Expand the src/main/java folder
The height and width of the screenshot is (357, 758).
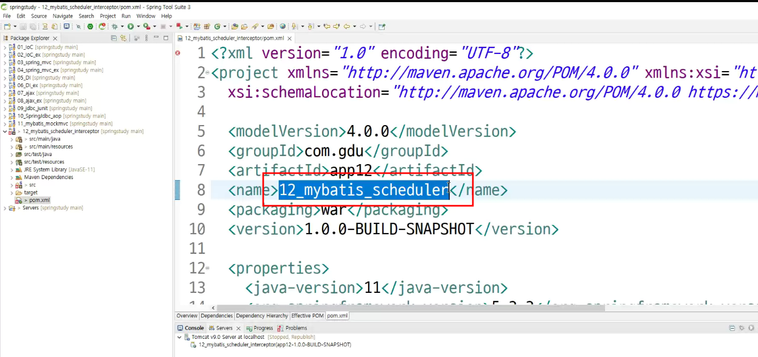click(x=12, y=139)
